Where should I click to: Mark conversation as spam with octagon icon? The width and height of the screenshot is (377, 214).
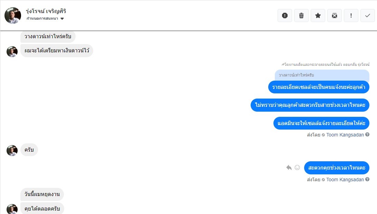[x=285, y=16]
